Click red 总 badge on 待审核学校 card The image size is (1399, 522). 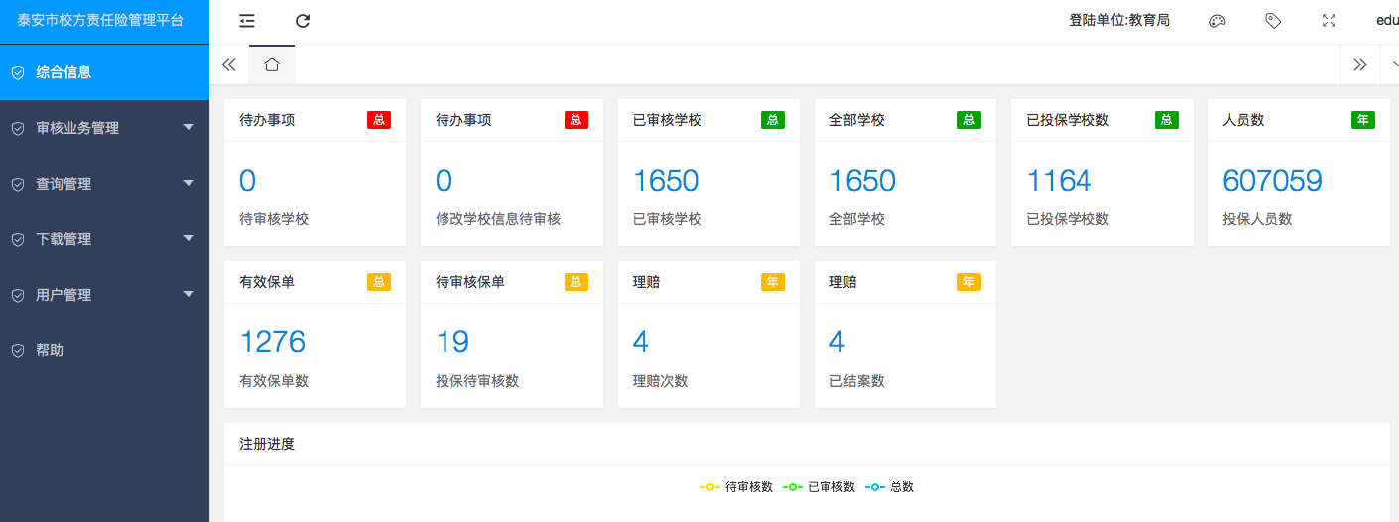(x=379, y=120)
